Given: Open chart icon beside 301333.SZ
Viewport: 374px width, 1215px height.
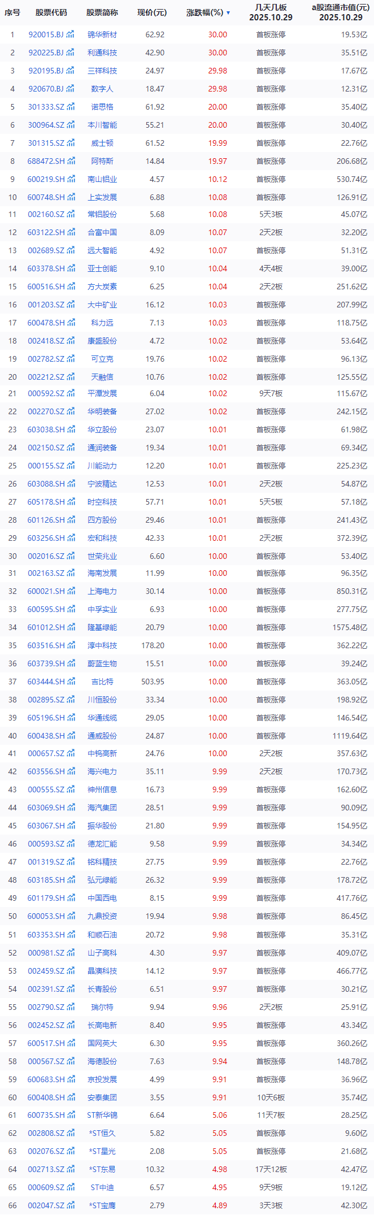Looking at the screenshot, I should [x=71, y=107].
